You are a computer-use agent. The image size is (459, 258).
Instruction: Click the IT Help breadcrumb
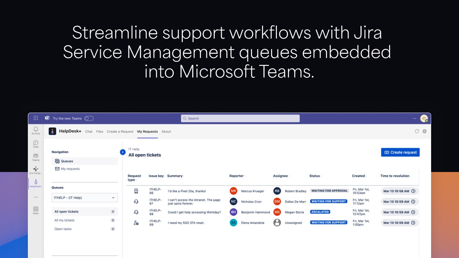point(134,149)
